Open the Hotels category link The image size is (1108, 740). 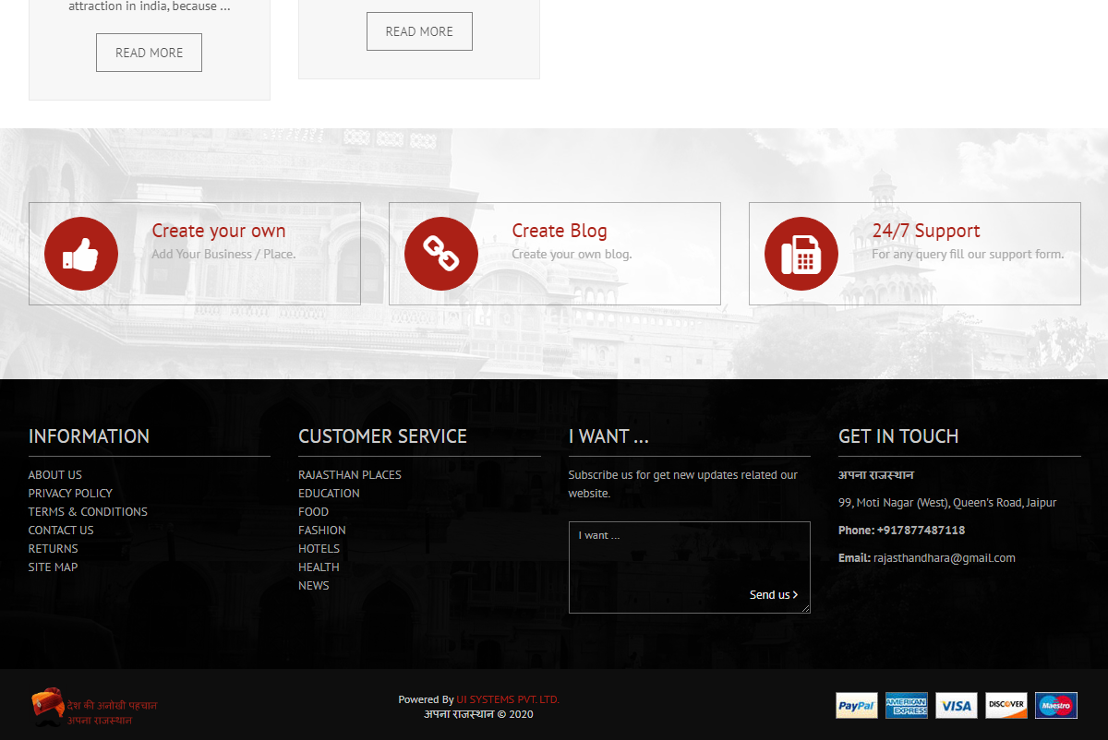pos(319,549)
